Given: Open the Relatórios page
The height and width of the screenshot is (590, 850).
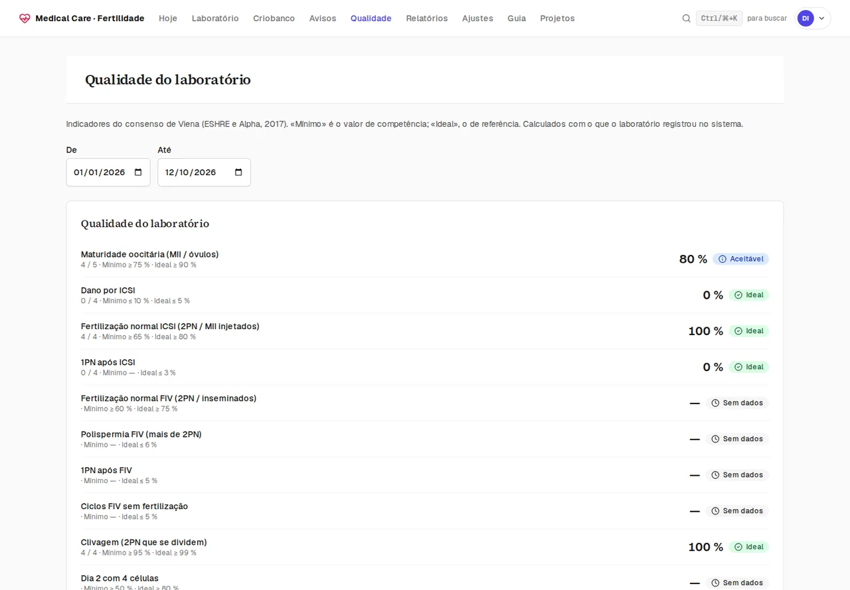Looking at the screenshot, I should pyautogui.click(x=427, y=19).
